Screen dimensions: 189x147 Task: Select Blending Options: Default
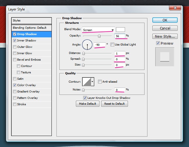[29, 28]
